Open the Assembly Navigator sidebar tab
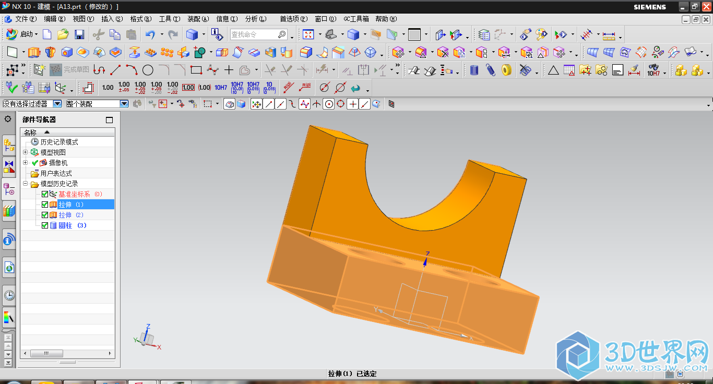713x384 pixels. pos(9,145)
